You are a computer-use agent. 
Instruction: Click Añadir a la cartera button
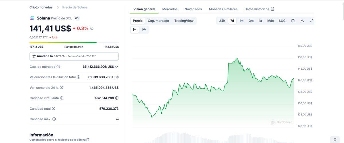click(74, 56)
